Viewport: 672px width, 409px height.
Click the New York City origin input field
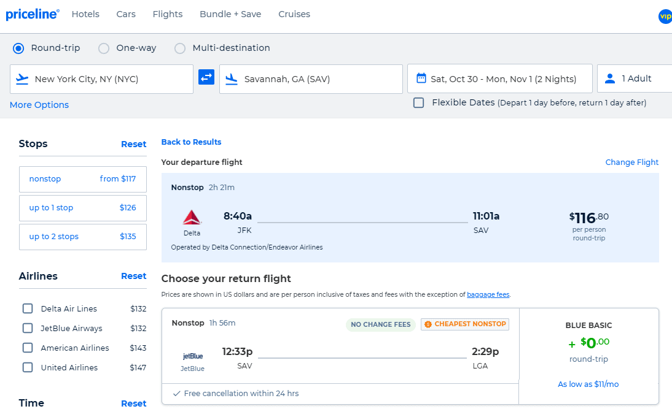click(101, 78)
